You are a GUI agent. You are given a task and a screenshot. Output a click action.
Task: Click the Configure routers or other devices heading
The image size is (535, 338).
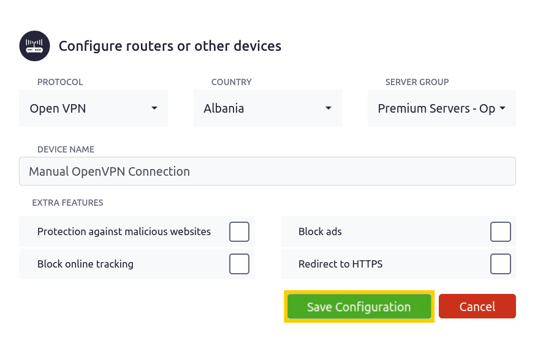click(170, 46)
